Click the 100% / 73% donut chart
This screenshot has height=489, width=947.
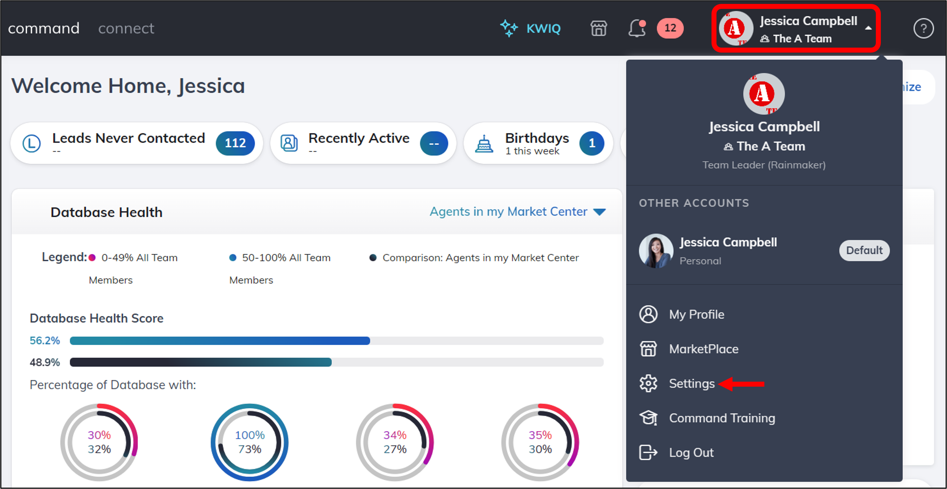250,442
